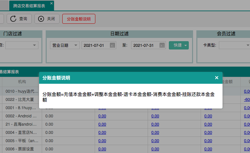
Task: Click the 机构 column header
Action: coord(22,82)
